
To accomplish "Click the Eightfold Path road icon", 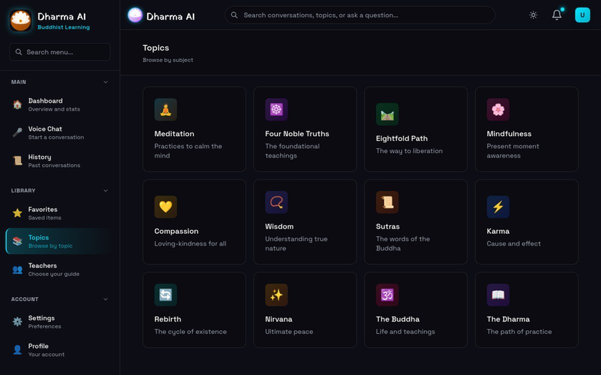I will [387, 114].
